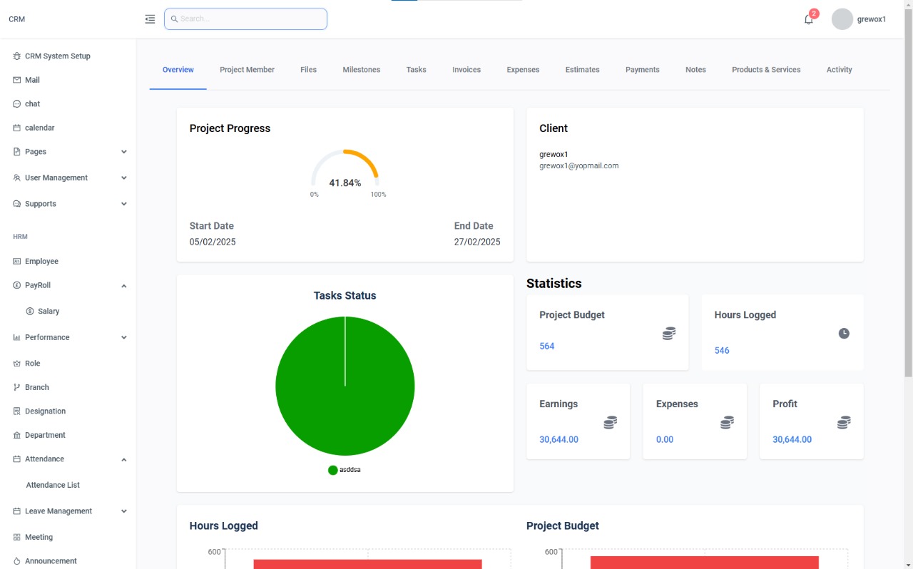Open the notifications bell icon
This screenshot has width=913, height=569.
[x=808, y=20]
